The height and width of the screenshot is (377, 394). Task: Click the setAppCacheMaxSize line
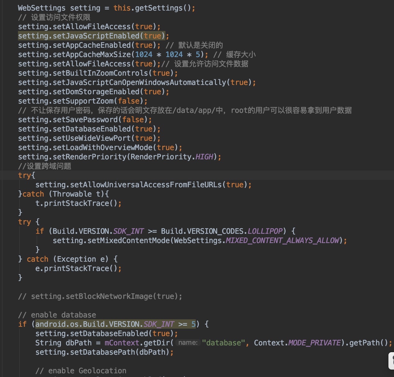click(113, 55)
